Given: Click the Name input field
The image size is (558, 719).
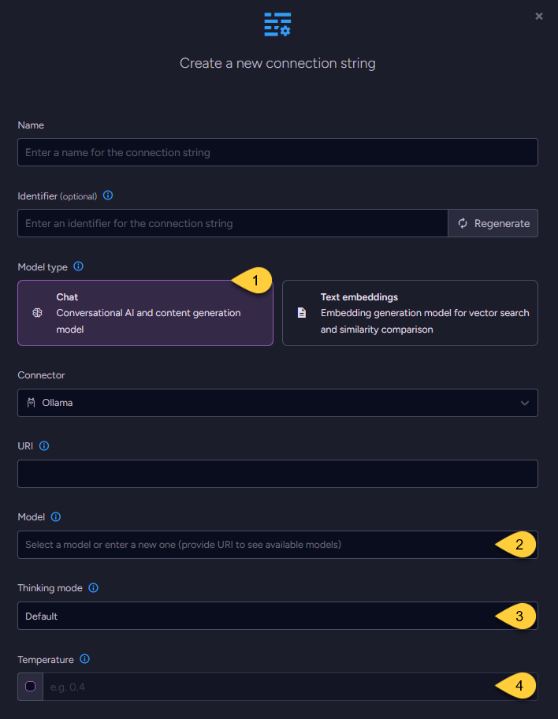Looking at the screenshot, I should [277, 152].
